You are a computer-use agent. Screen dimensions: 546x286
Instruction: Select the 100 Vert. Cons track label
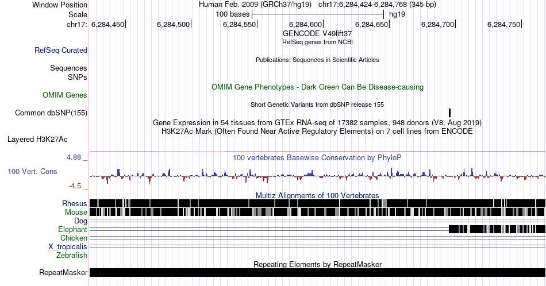click(x=32, y=171)
